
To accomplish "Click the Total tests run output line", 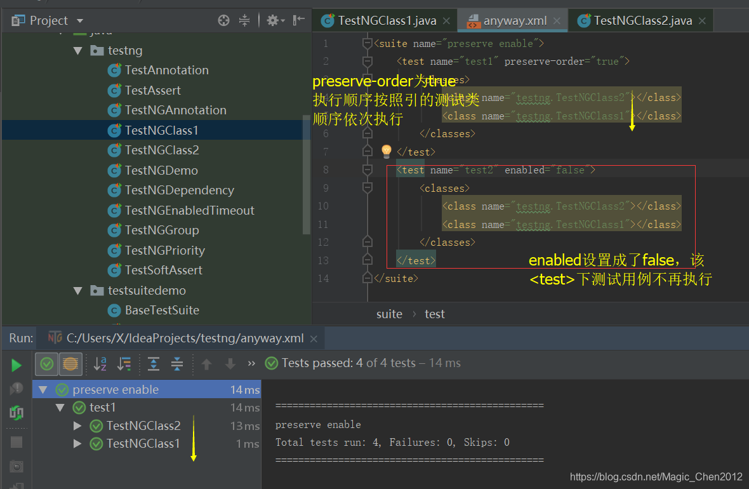I will click(392, 442).
